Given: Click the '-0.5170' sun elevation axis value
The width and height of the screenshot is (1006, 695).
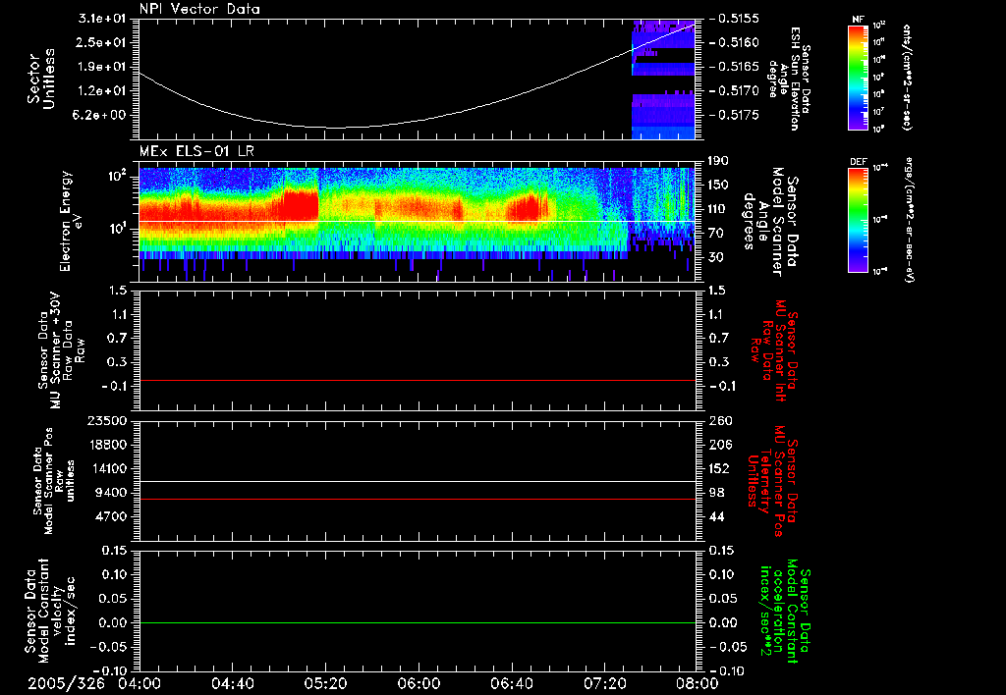Looking at the screenshot, I should (x=735, y=91).
